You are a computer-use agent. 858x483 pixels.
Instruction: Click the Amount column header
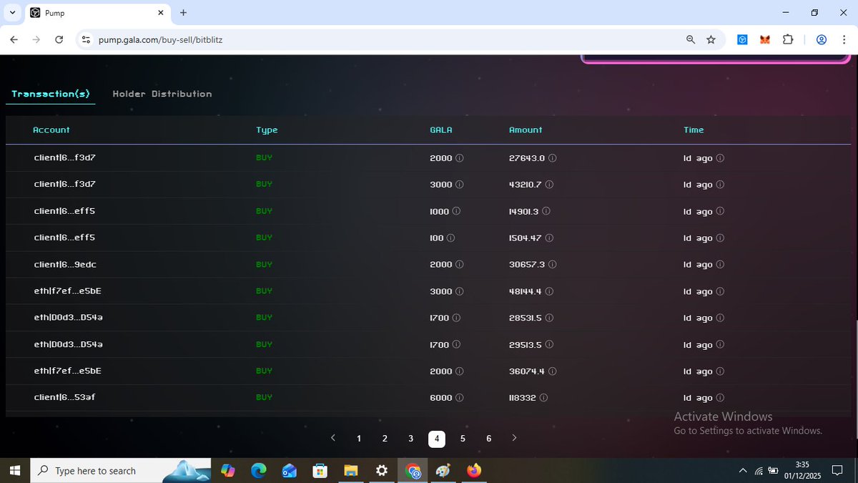526,130
